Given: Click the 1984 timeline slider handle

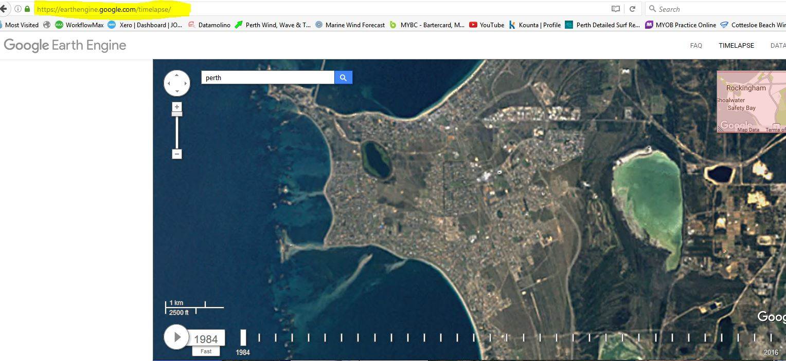Looking at the screenshot, I should pyautogui.click(x=243, y=337).
